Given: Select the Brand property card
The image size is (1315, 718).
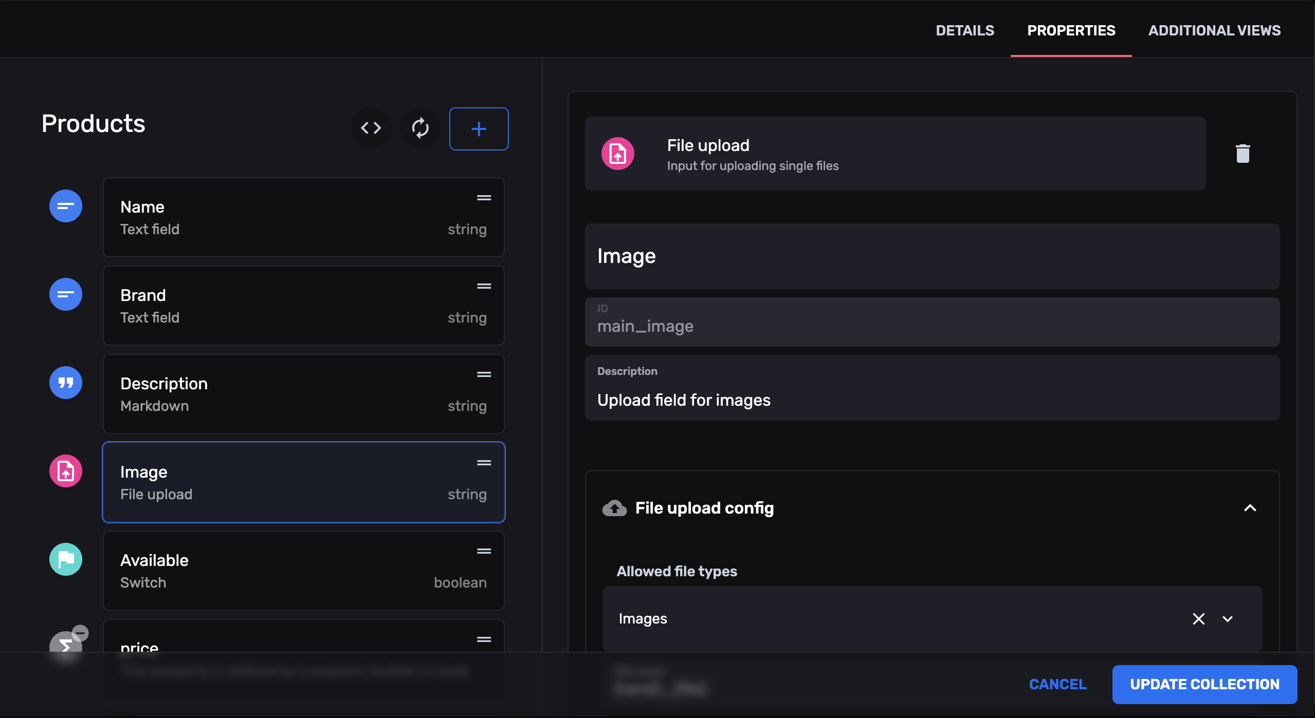Looking at the screenshot, I should click(303, 305).
